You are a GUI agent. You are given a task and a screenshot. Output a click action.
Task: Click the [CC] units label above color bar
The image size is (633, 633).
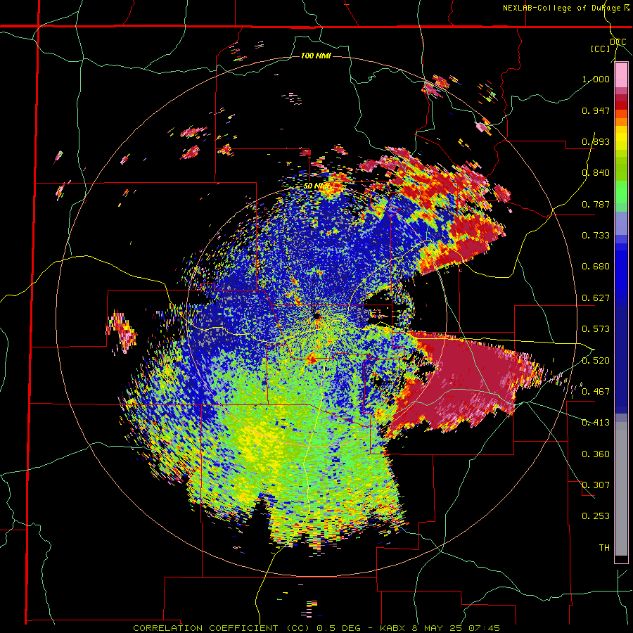[601, 49]
